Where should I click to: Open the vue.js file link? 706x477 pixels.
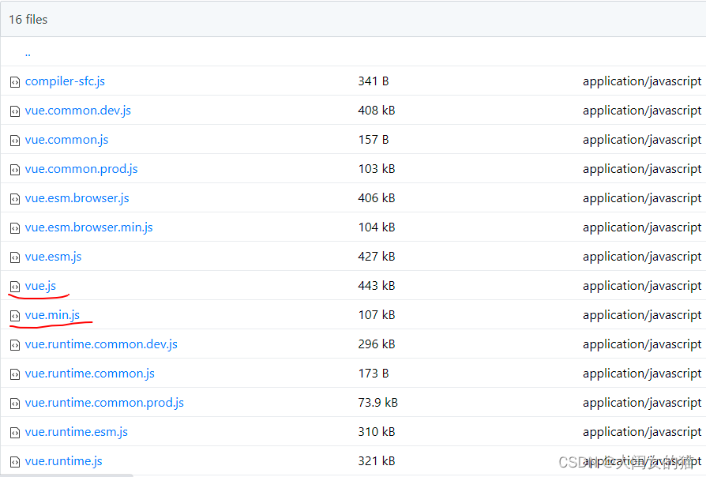(40, 286)
